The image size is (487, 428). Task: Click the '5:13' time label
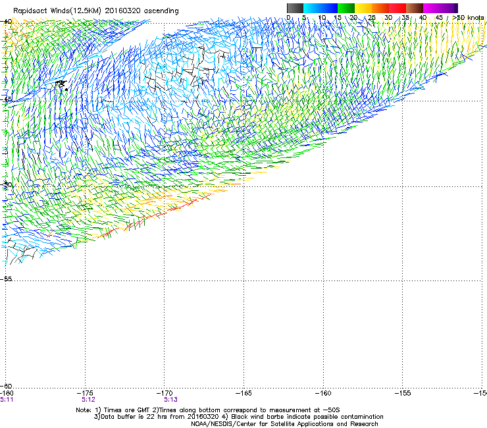coord(171,400)
